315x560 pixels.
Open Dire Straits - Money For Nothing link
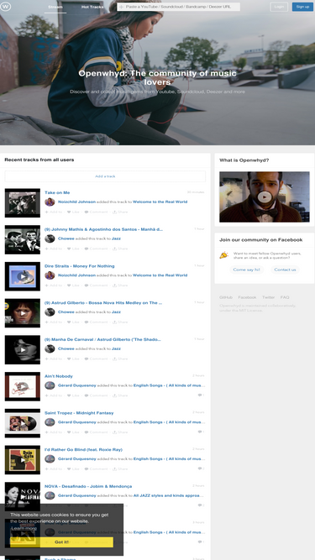pyautogui.click(x=79, y=266)
